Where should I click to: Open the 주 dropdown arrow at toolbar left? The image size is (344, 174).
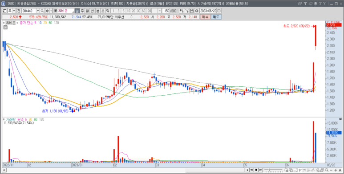click(x=14, y=11)
